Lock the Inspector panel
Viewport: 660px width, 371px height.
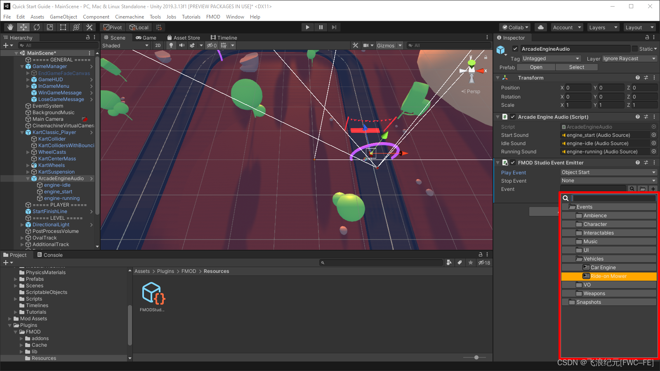[647, 37]
